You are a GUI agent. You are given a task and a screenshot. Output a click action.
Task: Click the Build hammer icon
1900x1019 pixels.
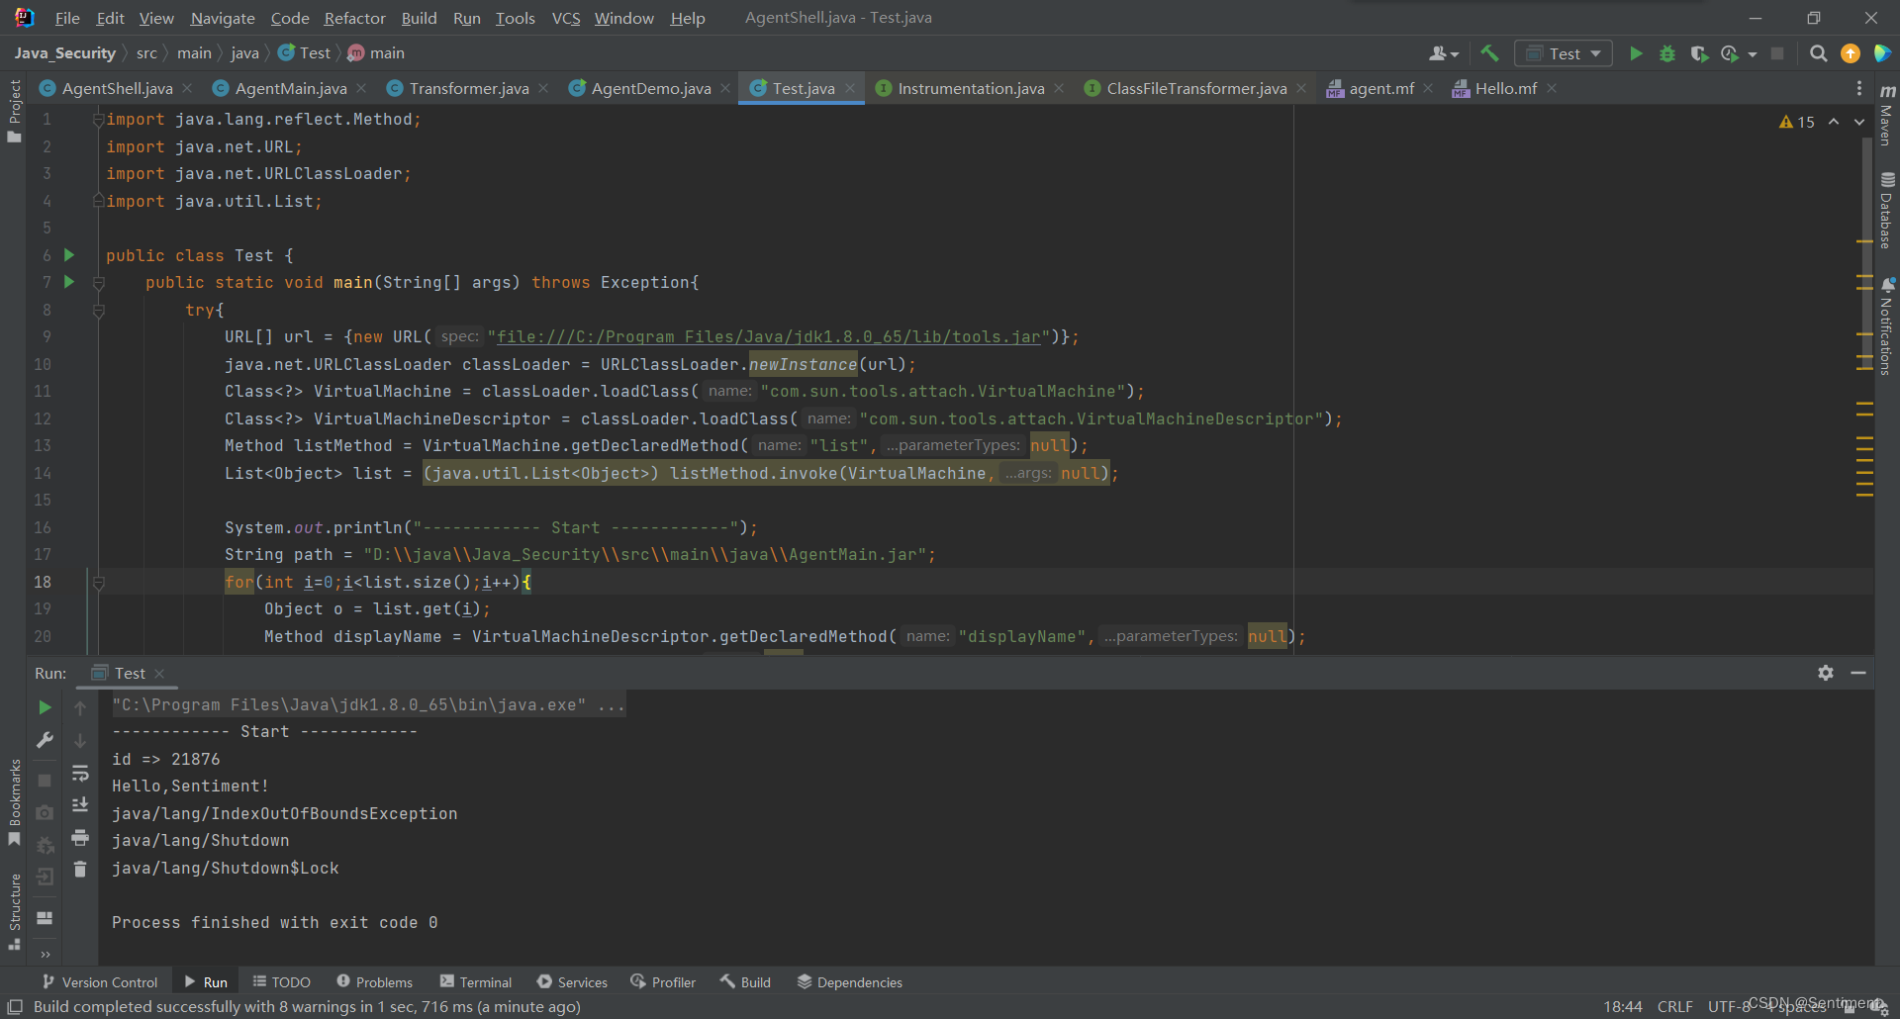pyautogui.click(x=1490, y=53)
